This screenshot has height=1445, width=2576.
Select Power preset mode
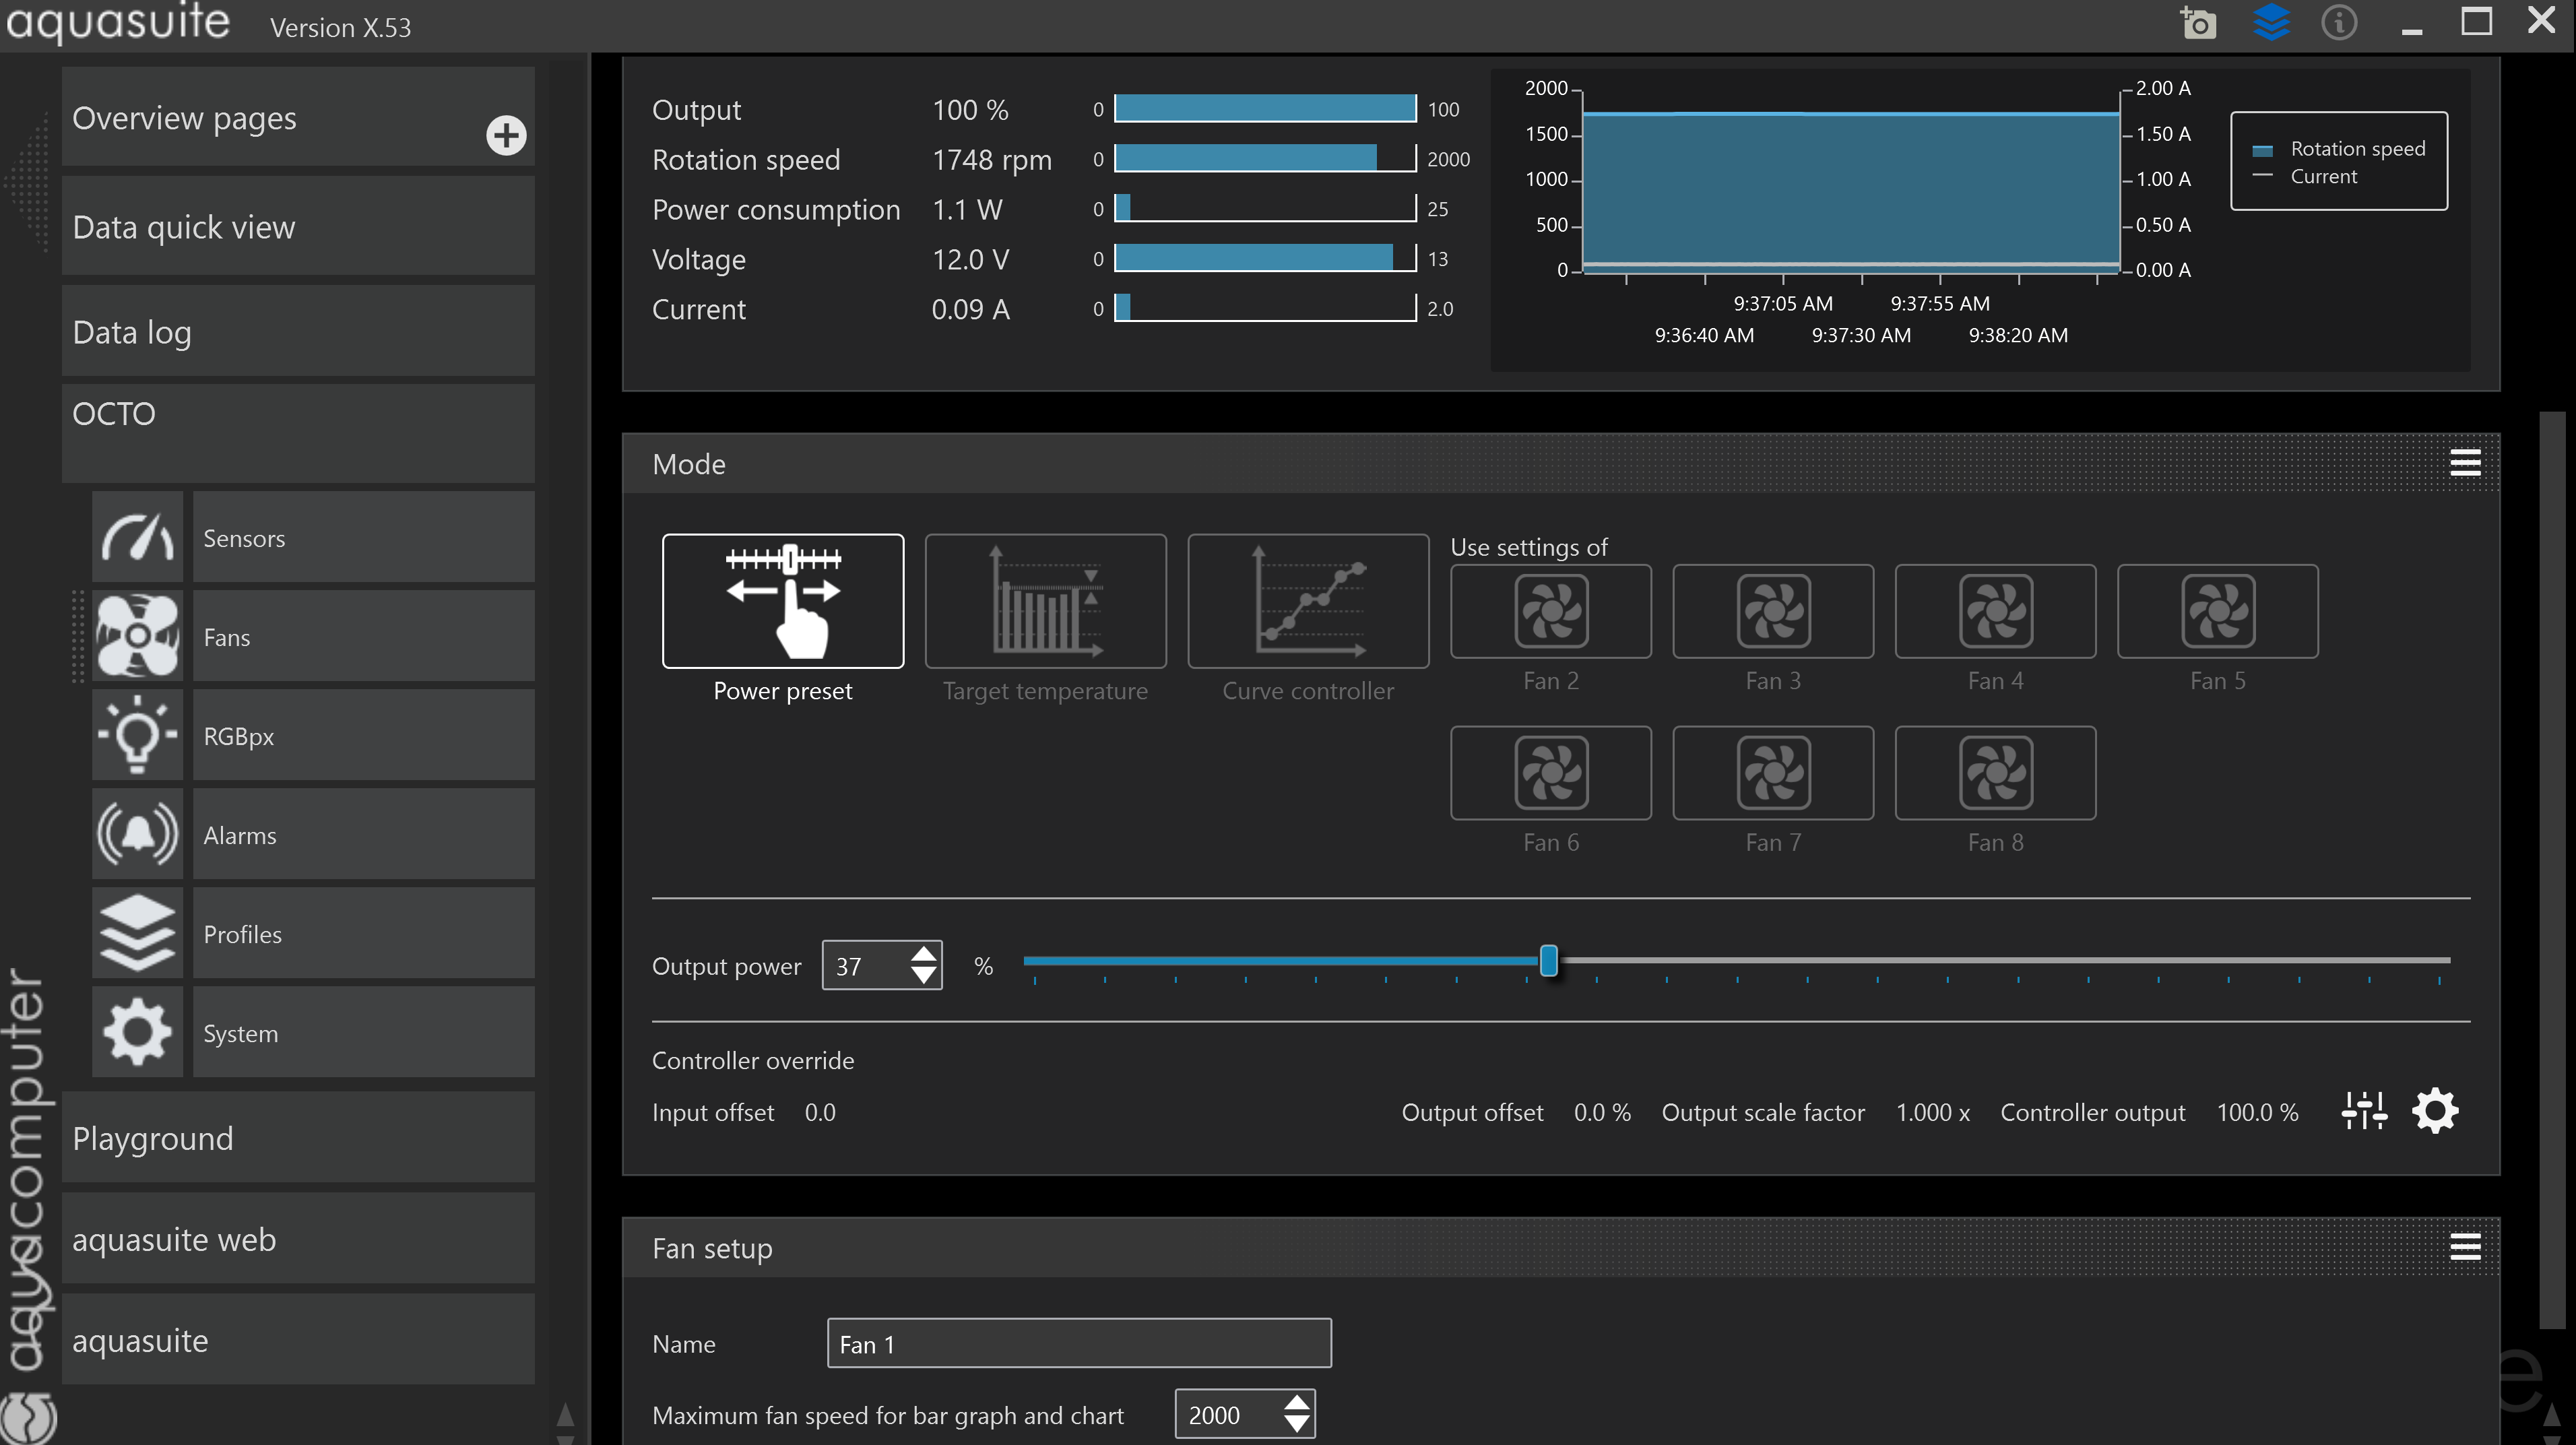[782, 601]
